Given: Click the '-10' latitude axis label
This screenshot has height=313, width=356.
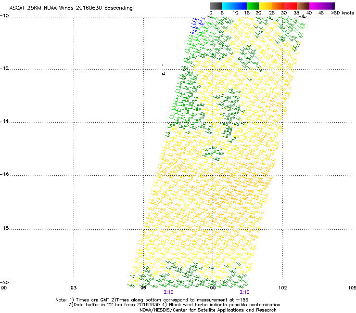Looking at the screenshot, I should 4,16.
